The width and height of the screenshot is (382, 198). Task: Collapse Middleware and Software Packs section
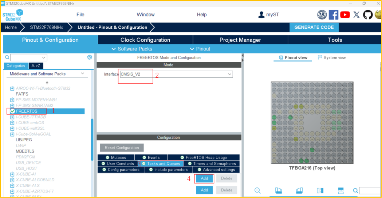click(83, 74)
